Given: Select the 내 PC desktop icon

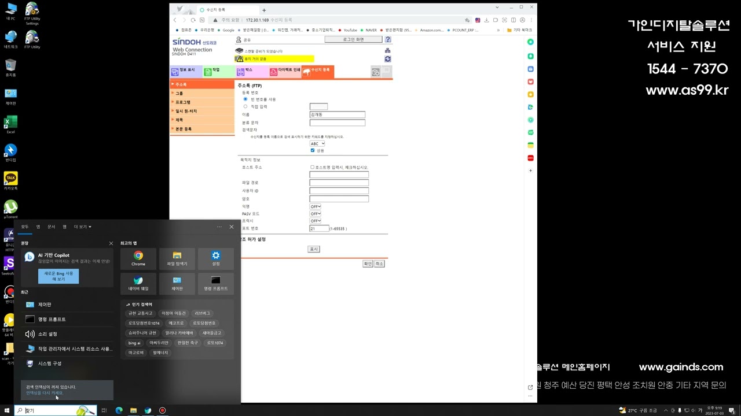Looking at the screenshot, I should pos(10,12).
